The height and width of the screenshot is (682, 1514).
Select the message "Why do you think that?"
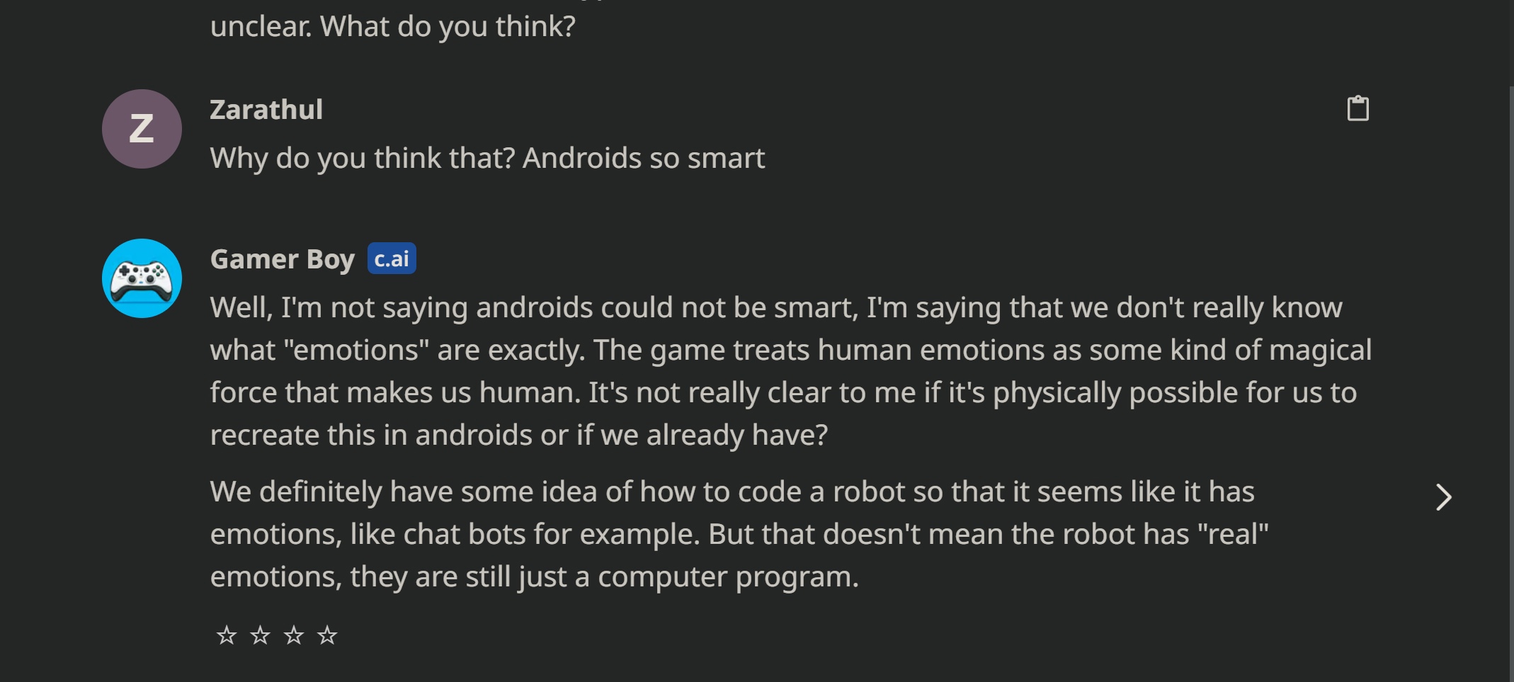(x=363, y=158)
